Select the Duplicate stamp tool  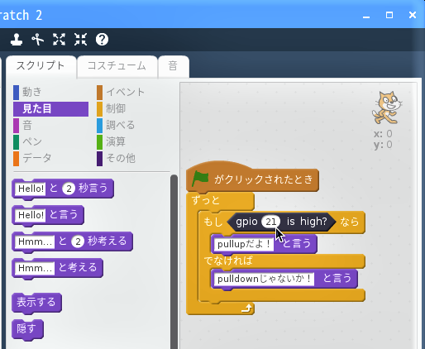coord(17,40)
